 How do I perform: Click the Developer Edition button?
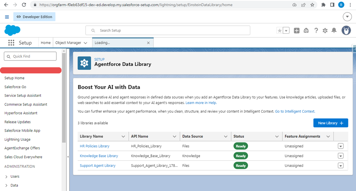click(34, 17)
